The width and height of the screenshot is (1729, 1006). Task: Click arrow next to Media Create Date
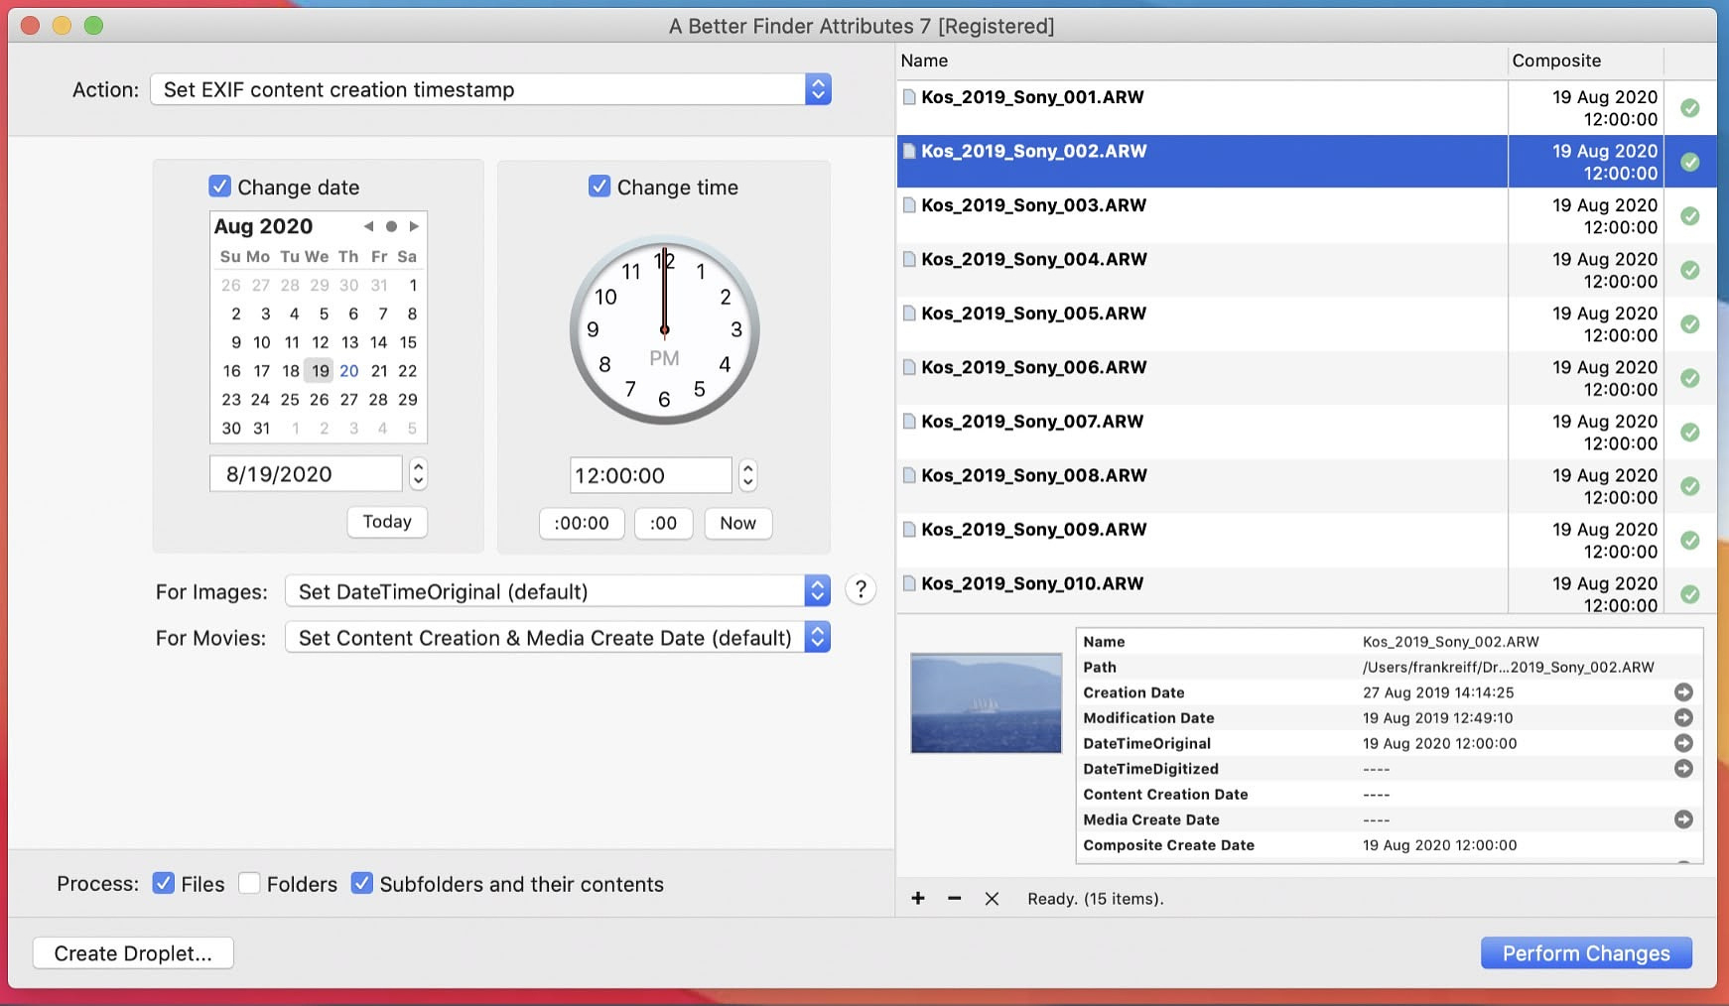point(1683,819)
